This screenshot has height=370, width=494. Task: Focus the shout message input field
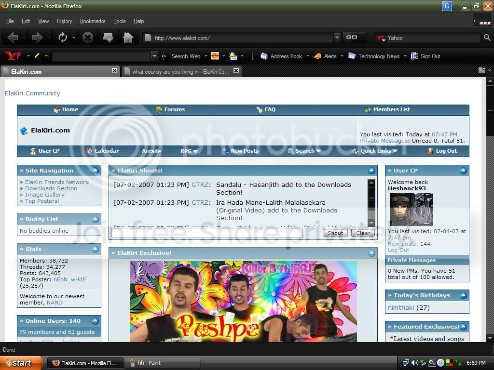[x=207, y=233]
